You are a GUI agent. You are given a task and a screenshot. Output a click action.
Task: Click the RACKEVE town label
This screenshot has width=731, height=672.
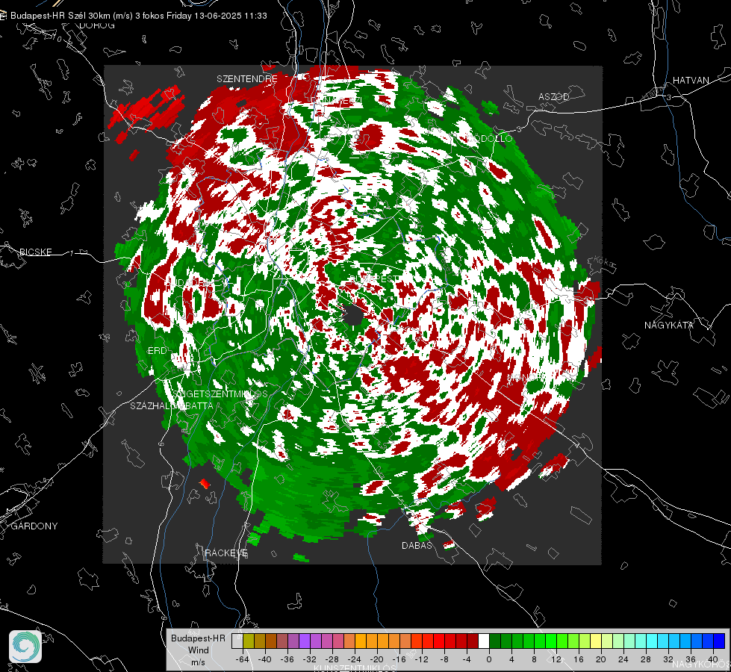coord(226,553)
